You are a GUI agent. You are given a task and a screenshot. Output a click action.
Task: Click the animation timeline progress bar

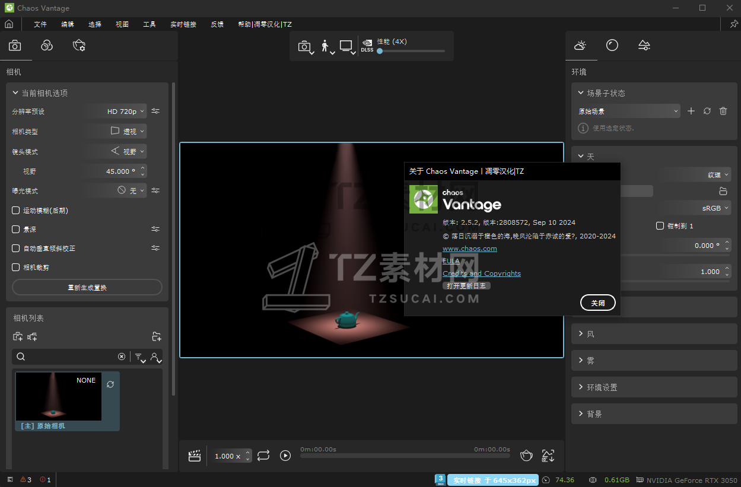[405, 456]
